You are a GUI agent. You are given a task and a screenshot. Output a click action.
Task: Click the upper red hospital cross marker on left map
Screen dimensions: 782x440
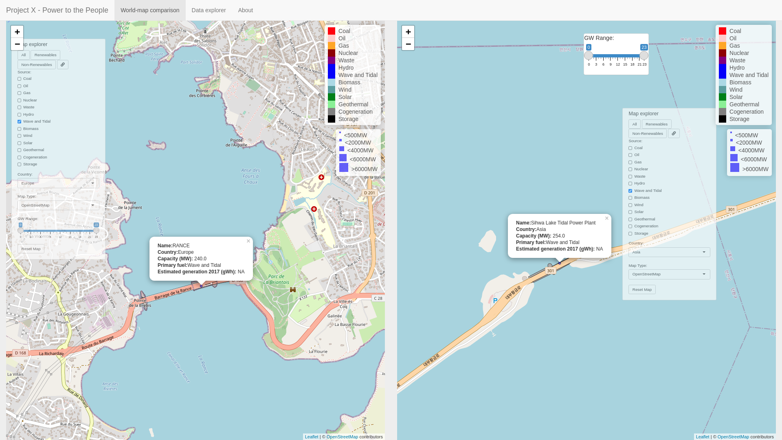point(321,177)
